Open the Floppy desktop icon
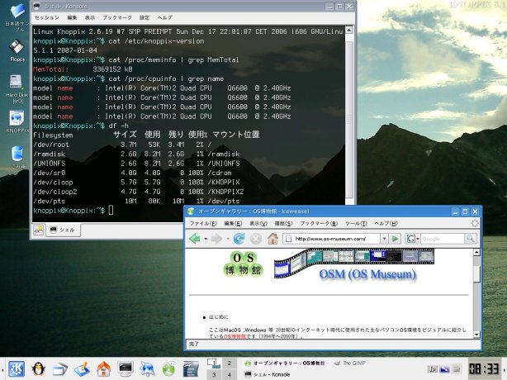The height and width of the screenshot is (380, 507). [17, 51]
